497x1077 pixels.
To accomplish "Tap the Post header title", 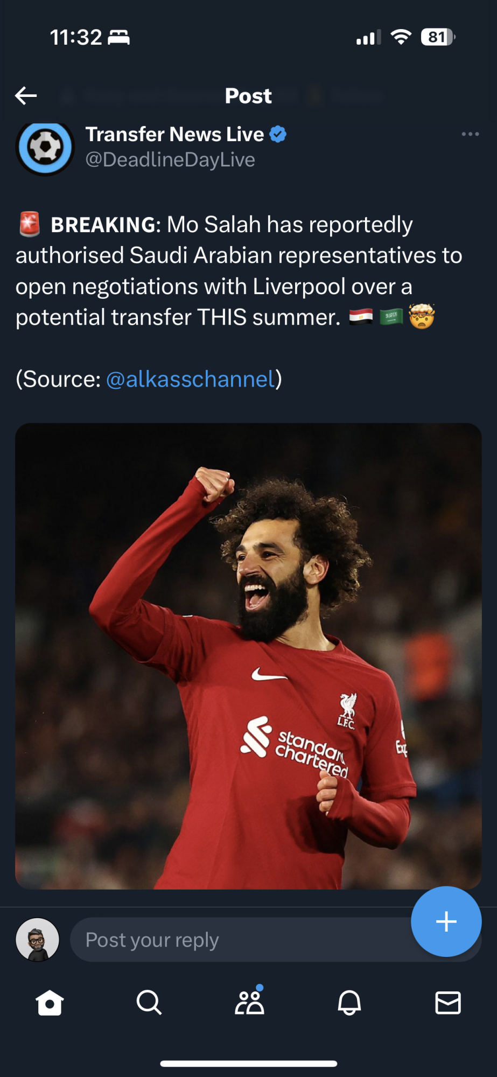I will coord(248,96).
